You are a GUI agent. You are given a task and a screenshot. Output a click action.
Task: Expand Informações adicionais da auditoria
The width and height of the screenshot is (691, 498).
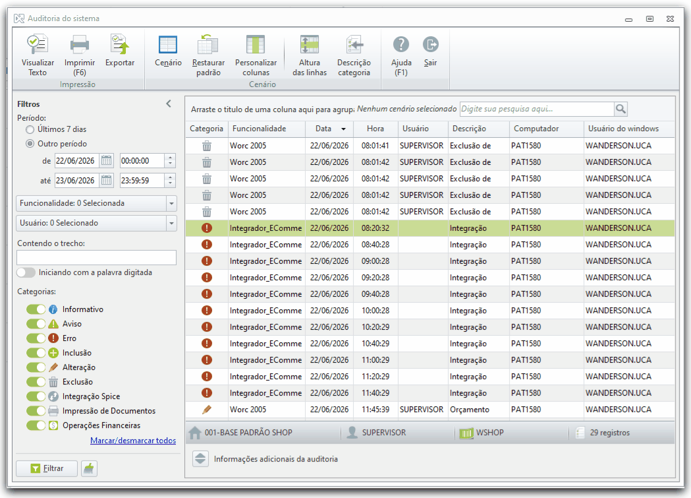click(200, 458)
